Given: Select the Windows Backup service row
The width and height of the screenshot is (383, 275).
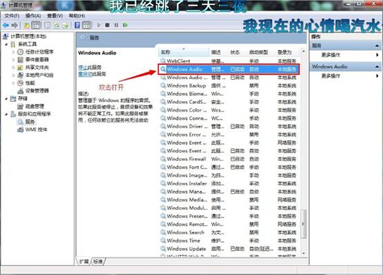Looking at the screenshot, I should [x=229, y=86].
